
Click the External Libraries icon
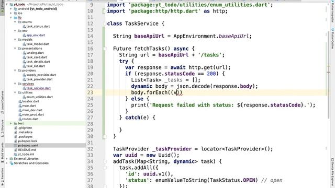click(x=12, y=159)
